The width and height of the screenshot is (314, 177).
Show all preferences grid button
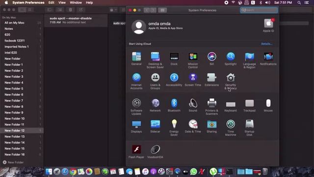(x=162, y=10)
